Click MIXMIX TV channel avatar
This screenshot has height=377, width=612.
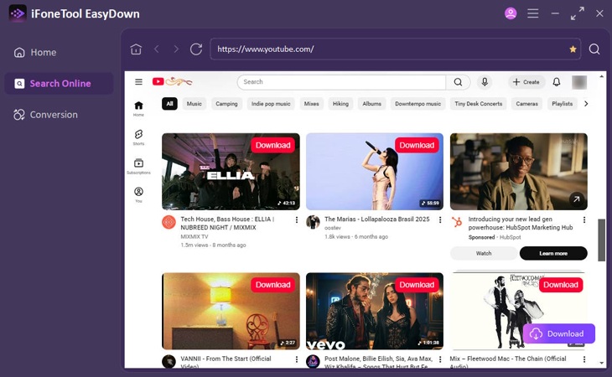click(169, 222)
